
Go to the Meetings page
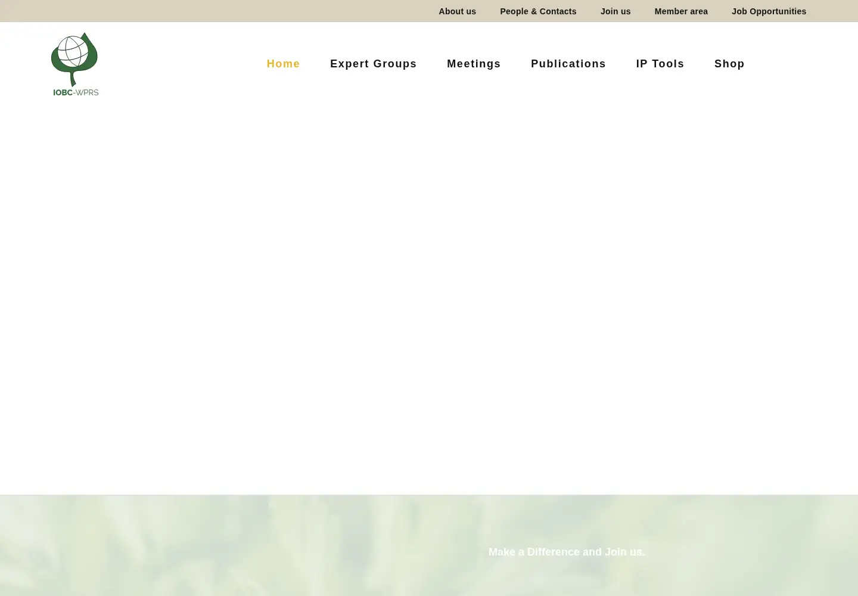[x=474, y=64]
